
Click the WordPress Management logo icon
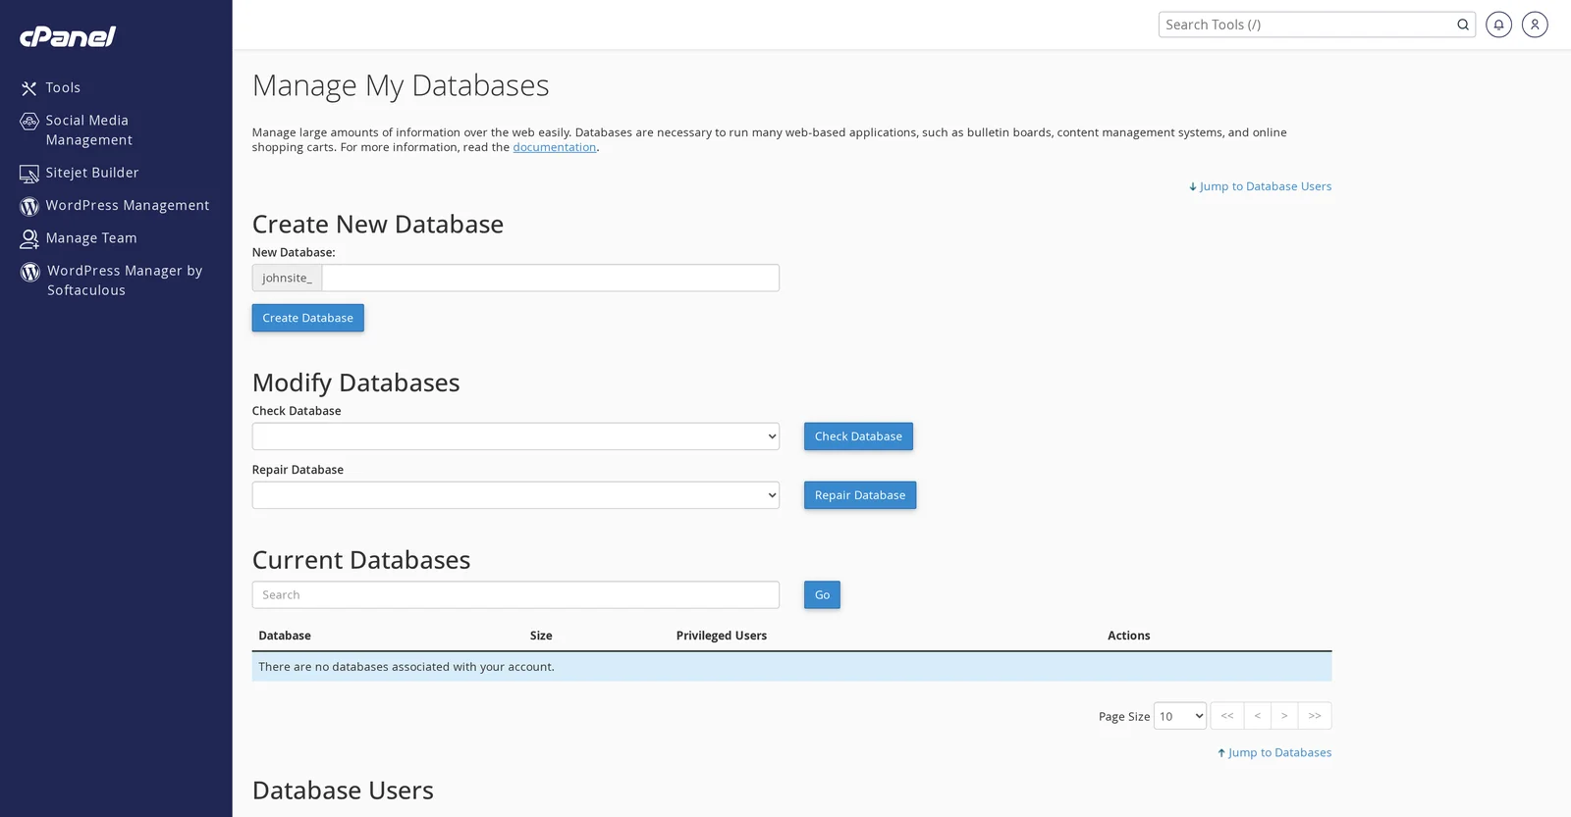29,206
